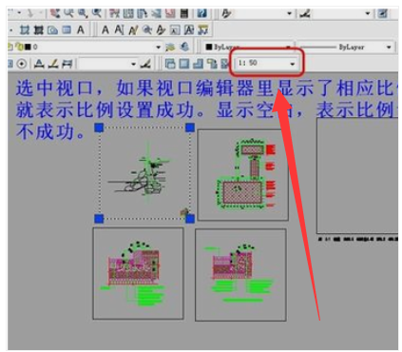This screenshot has width=402, height=352.
Task: Select the bottom-middle viewport drawing
Action: (240, 275)
